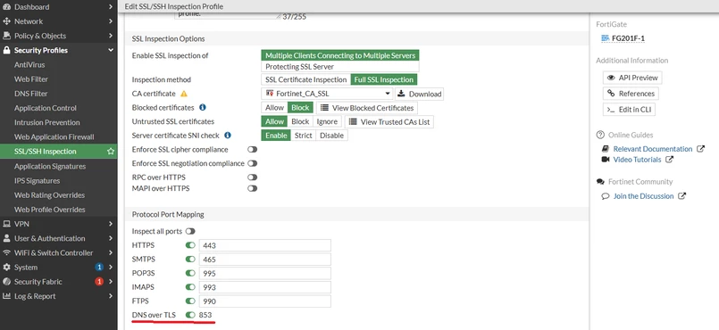This screenshot has width=719, height=330.
Task: Click the Video Tutorials external link icon
Action: tap(670, 160)
